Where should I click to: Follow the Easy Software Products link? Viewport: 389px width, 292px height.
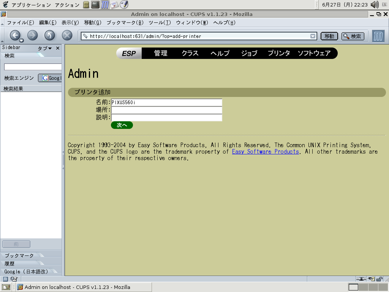point(266,151)
